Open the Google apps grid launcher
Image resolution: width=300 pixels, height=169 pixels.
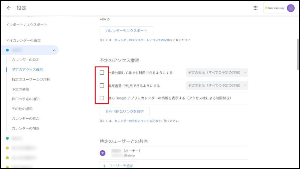click(256, 8)
